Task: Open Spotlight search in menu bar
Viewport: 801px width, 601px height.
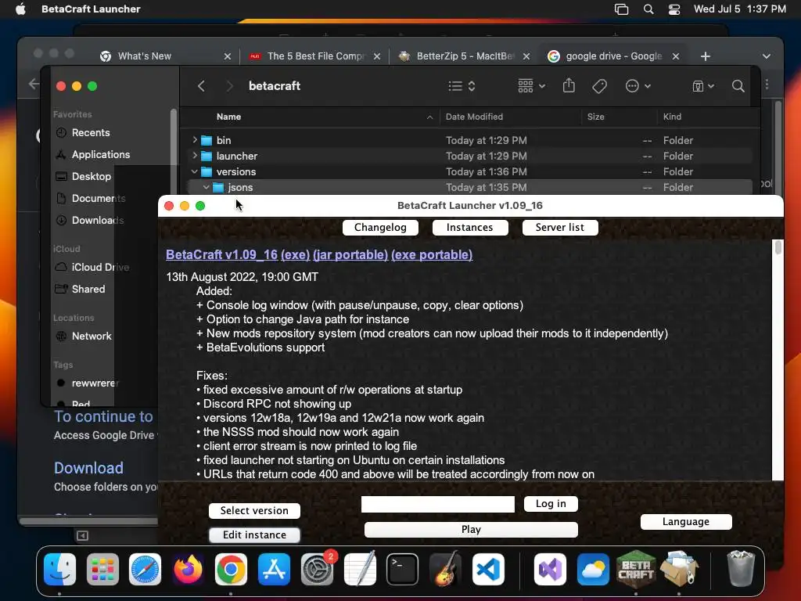Action: pyautogui.click(x=648, y=9)
